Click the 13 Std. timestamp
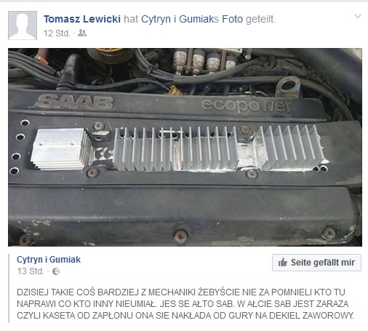The width and height of the screenshot is (368, 331). (x=31, y=271)
